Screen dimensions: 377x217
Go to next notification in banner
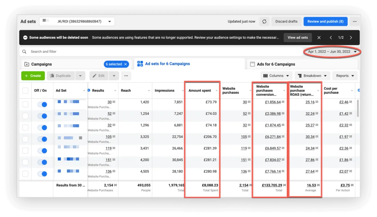point(351,38)
